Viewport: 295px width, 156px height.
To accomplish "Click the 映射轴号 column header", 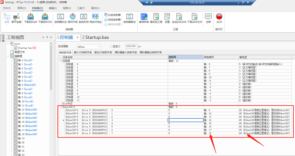I will pos(221,57).
